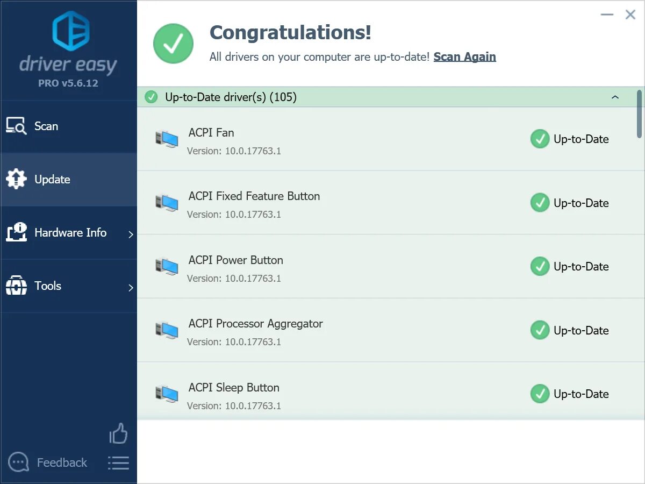Click the Tools toolbox icon
Screen dimensions: 645x484
pos(16,286)
